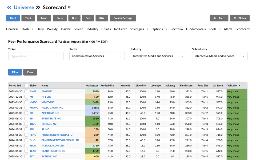Check the MI row checkbox
This screenshot has height=160, width=256.
coord(26,97)
